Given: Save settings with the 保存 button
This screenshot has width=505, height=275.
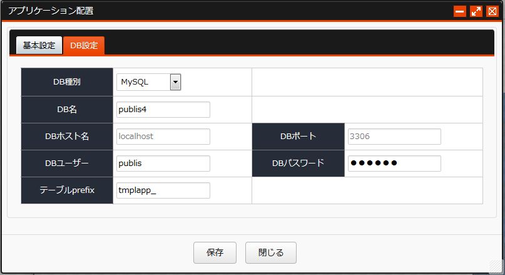Looking at the screenshot, I should (x=215, y=252).
